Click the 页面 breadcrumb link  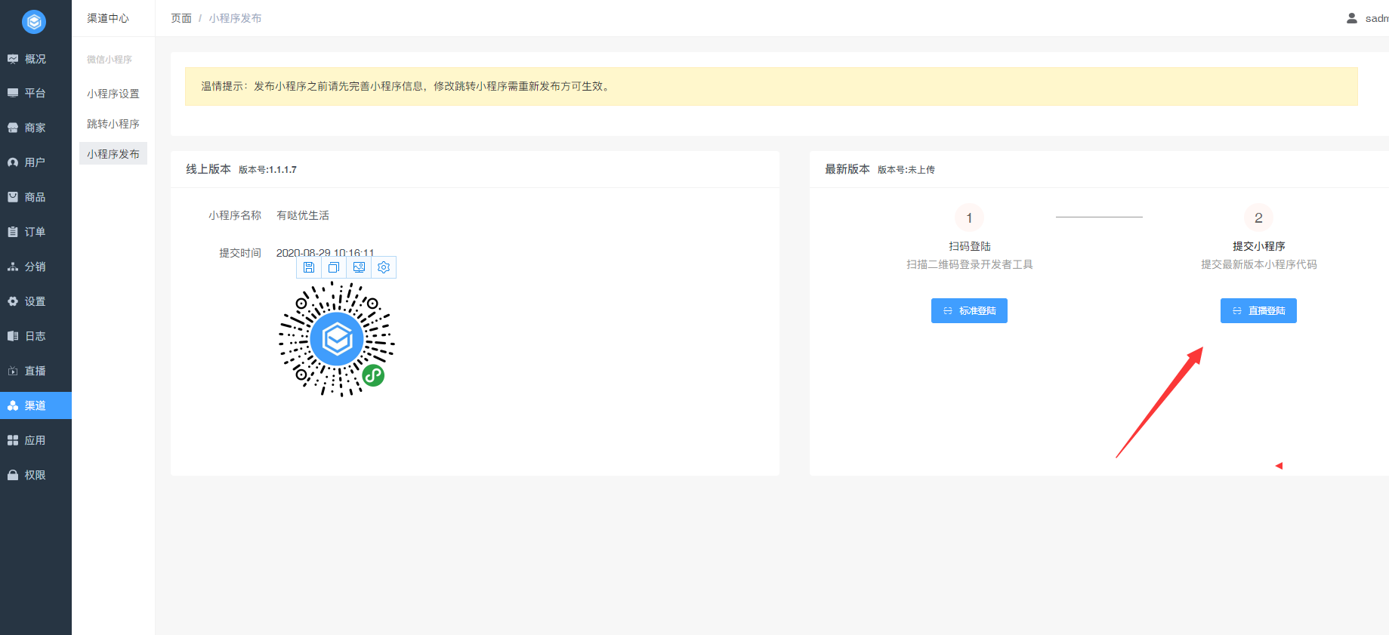[x=181, y=18]
